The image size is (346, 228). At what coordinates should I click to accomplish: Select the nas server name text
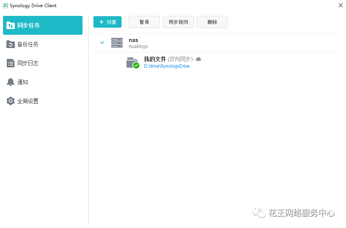click(x=133, y=40)
